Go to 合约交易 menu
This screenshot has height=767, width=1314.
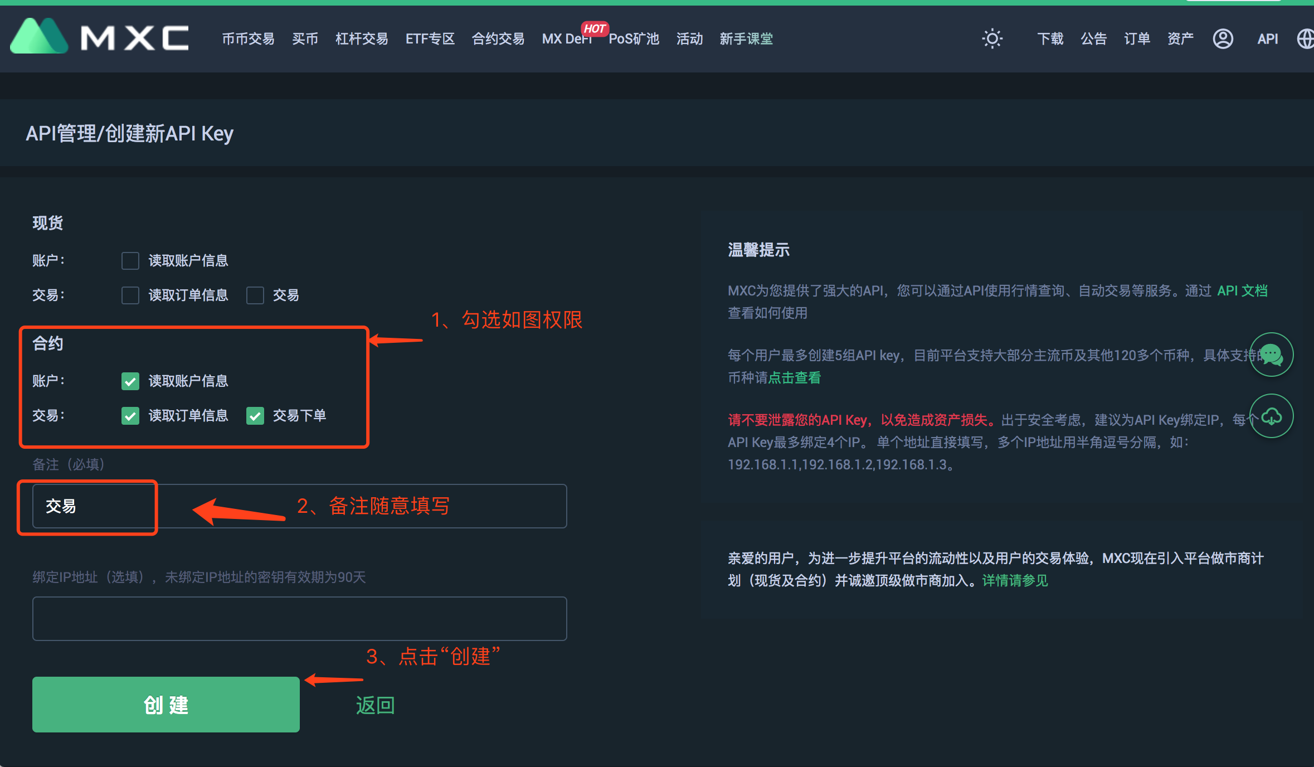498,38
